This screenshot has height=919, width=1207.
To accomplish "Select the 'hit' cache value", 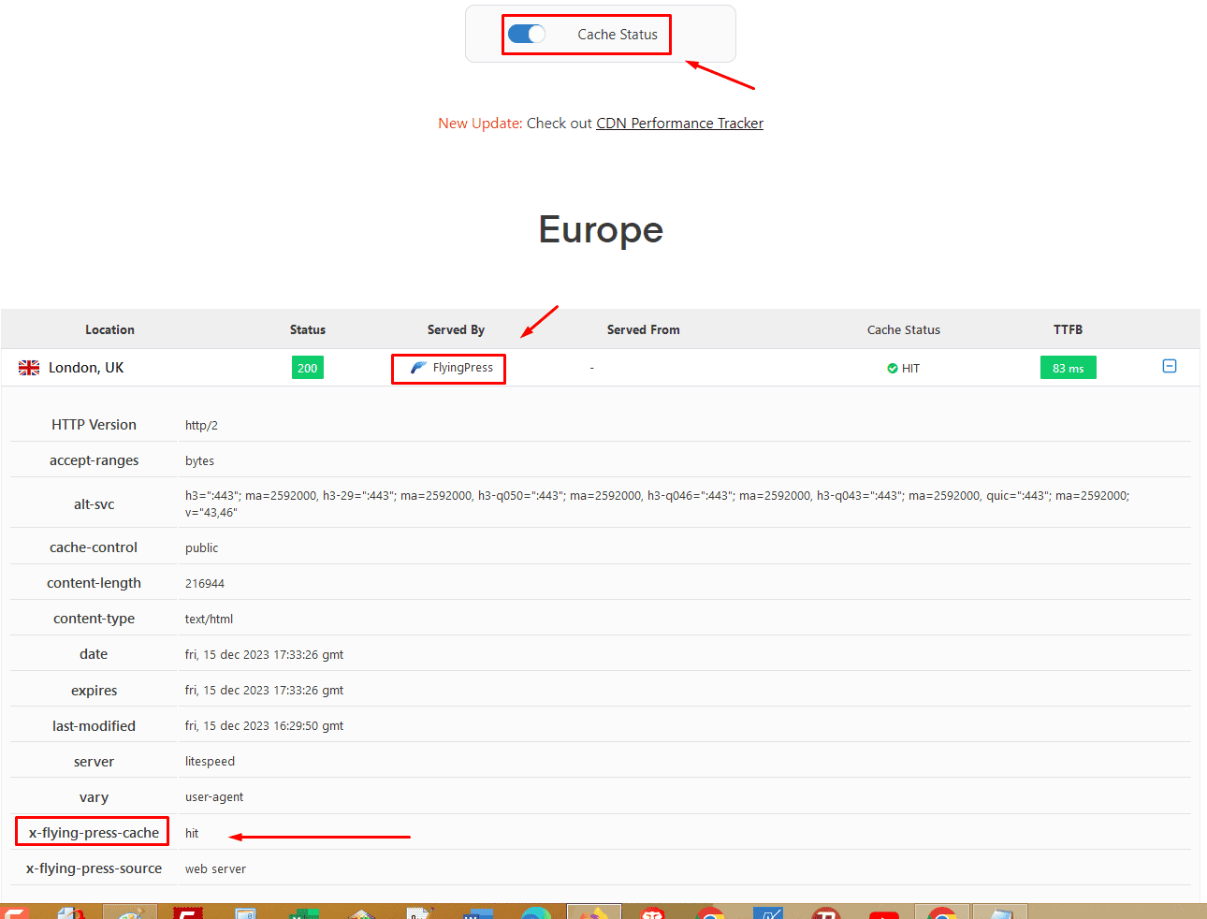I will pos(192,833).
